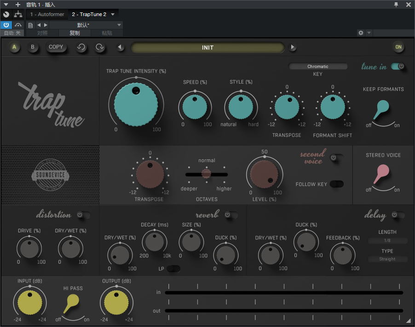Switch to the 1 - Autoformer tab
Image resolution: width=415 pixels, height=327 pixels.
tap(47, 14)
